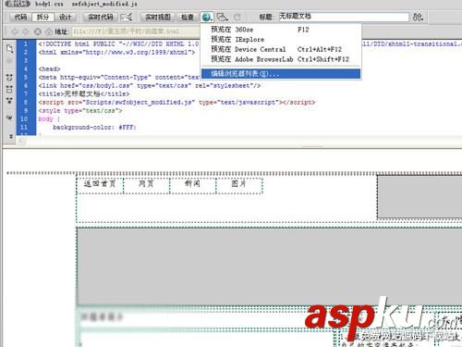This screenshot has height=347, width=462.
Task: Click the style type="text/css" line
Action: pyautogui.click(x=80, y=110)
